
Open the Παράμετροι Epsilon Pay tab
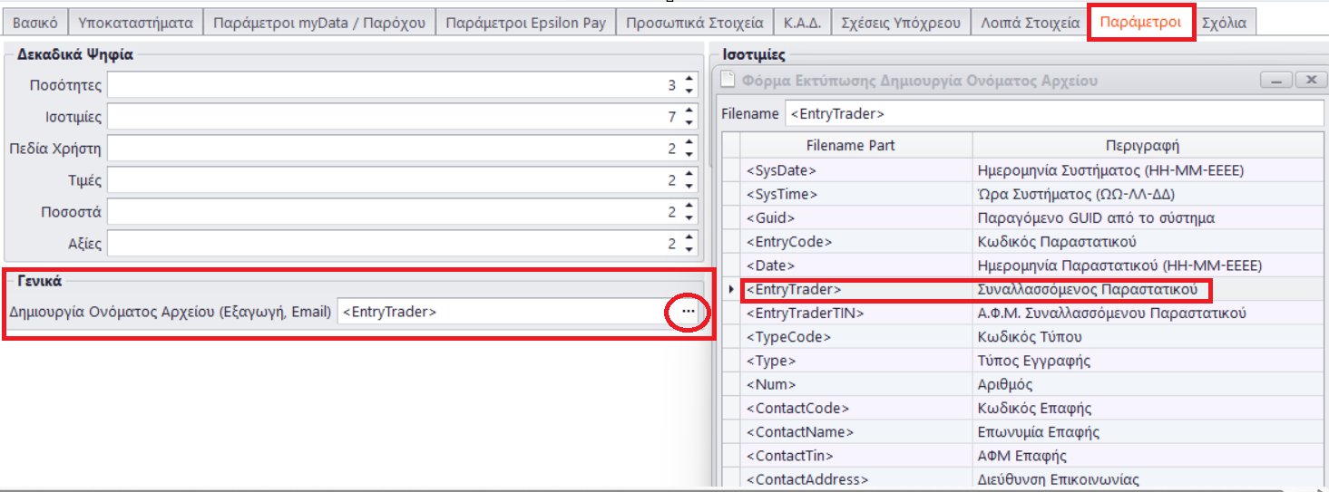pos(525,23)
